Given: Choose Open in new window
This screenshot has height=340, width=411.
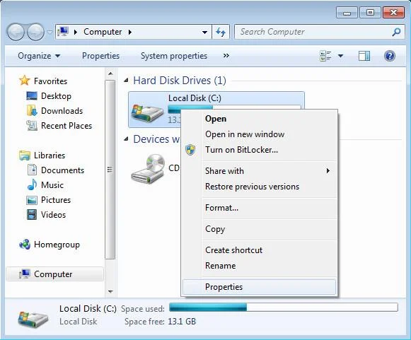Looking at the screenshot, I should (x=259, y=134).
